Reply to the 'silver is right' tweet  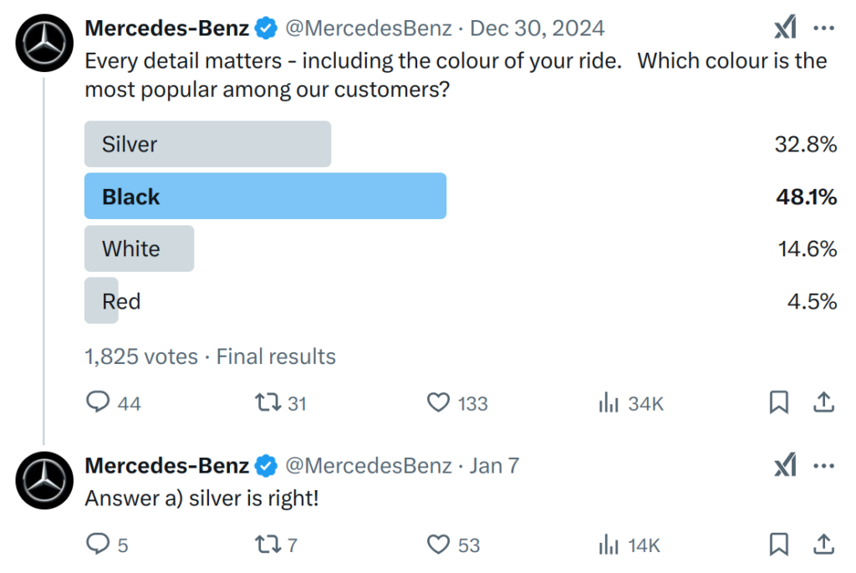[x=99, y=544]
